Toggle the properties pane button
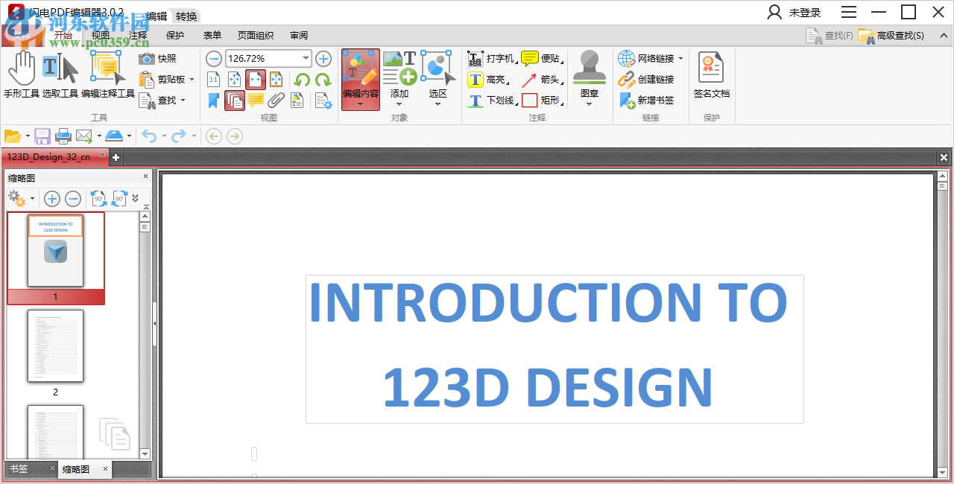 tap(323, 101)
